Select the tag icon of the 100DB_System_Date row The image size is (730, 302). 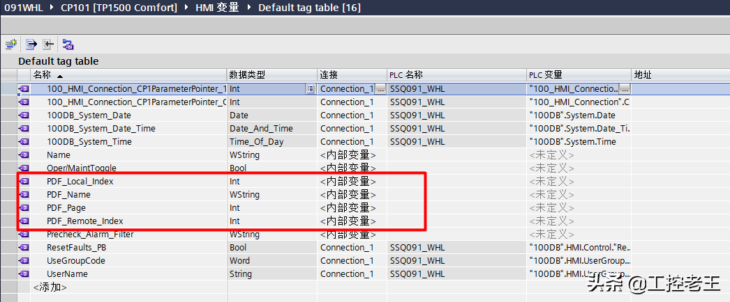tap(24, 115)
